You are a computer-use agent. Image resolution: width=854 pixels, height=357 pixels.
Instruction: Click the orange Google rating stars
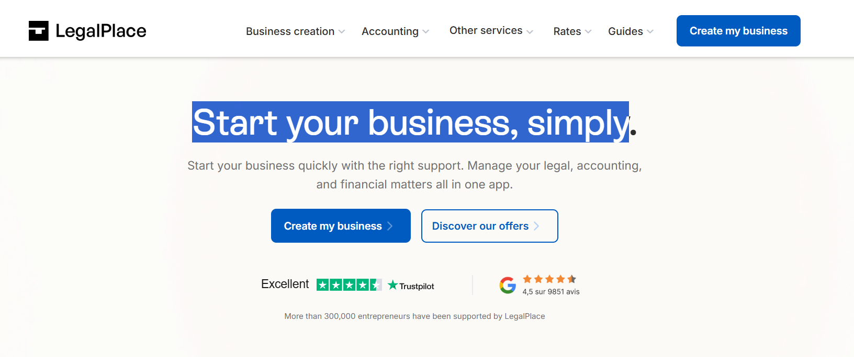point(549,279)
